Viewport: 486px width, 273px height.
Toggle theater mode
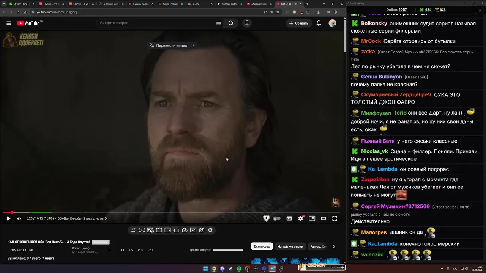323,218
